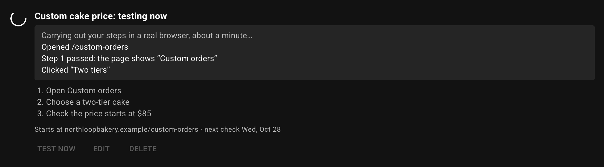Click the TEST NOW button
Screen dimensions: 604x167
[x=56, y=149]
